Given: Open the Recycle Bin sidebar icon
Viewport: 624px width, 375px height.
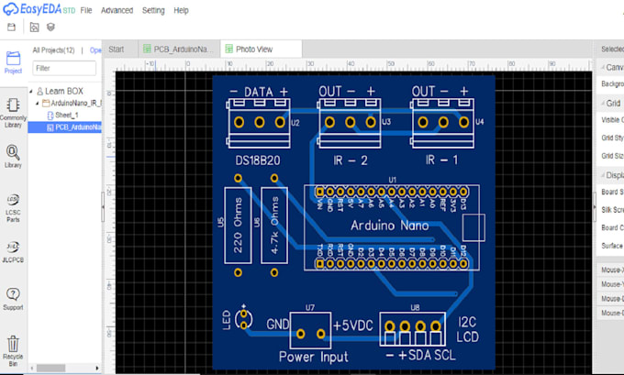Looking at the screenshot, I should (x=13, y=351).
